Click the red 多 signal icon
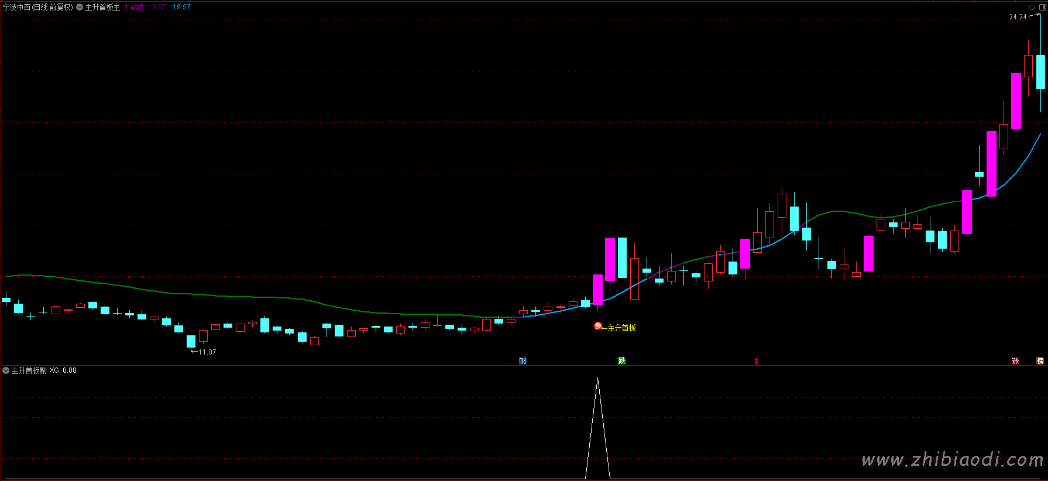 (598, 326)
